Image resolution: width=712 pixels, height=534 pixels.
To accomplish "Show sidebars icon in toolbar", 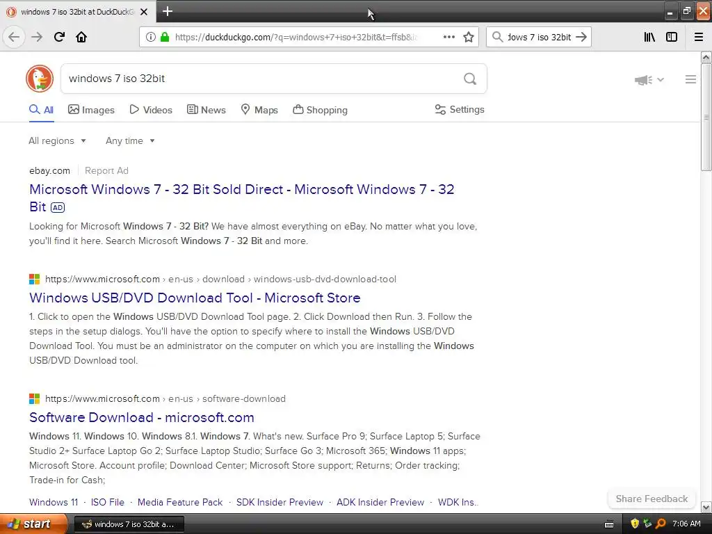I will coord(672,37).
